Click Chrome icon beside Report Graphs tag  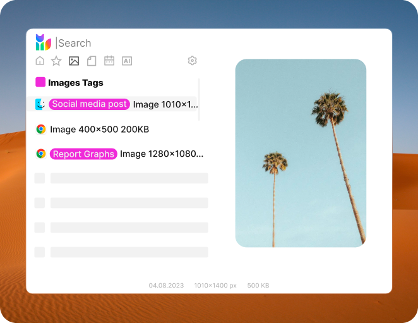(41, 154)
